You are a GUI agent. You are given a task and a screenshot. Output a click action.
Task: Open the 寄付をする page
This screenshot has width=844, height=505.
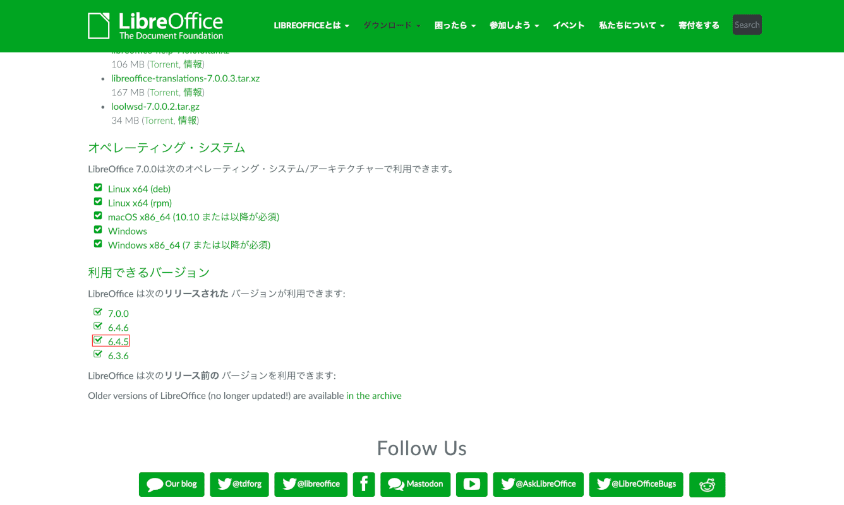[699, 26]
